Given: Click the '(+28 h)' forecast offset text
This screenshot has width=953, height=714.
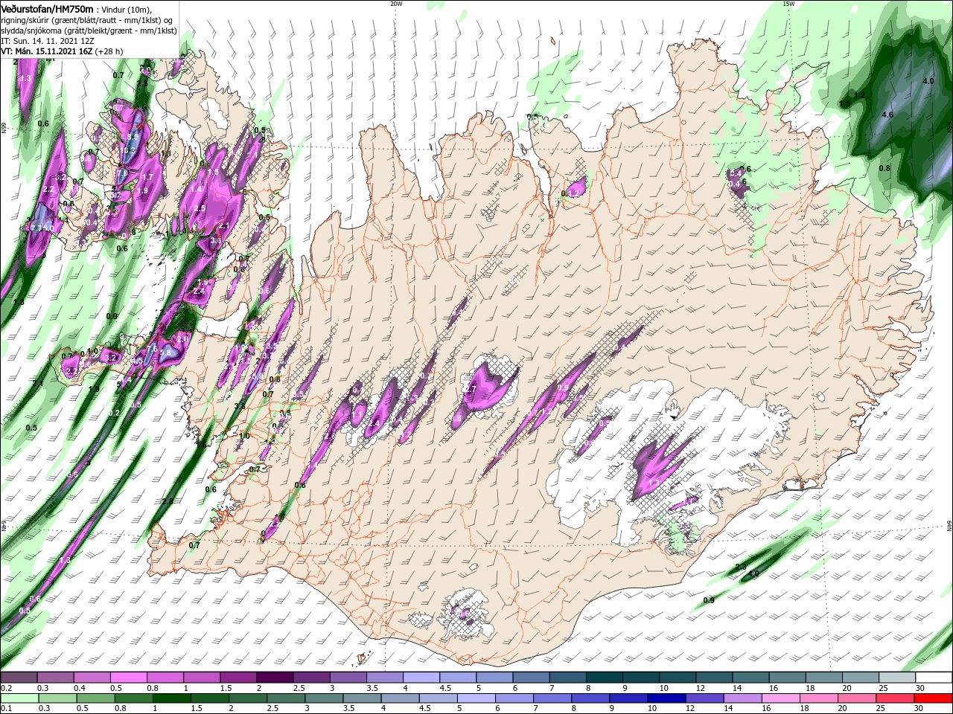Looking at the screenshot, I should pos(109,51).
